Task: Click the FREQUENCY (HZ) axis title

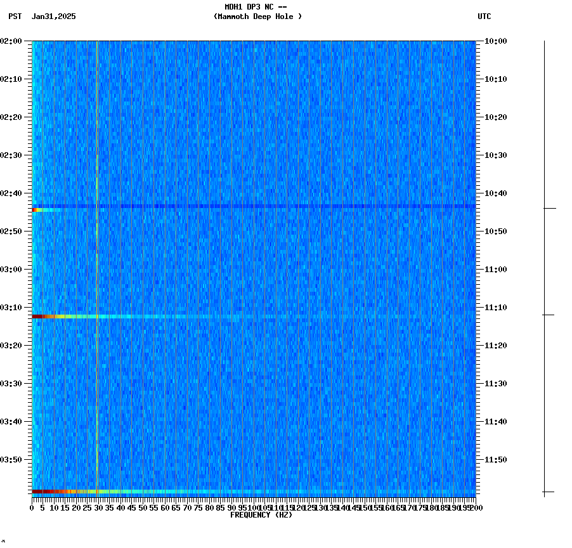Action: 262,515
